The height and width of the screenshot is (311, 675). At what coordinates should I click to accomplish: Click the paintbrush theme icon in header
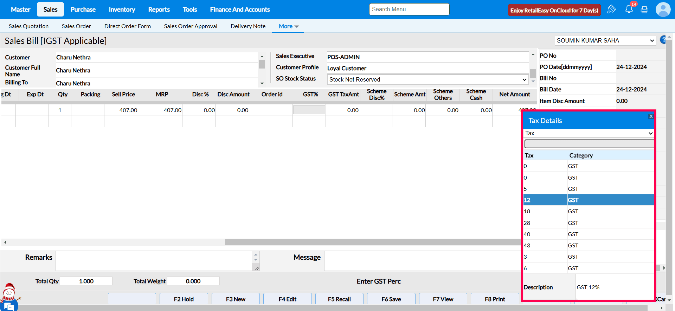tap(611, 9)
